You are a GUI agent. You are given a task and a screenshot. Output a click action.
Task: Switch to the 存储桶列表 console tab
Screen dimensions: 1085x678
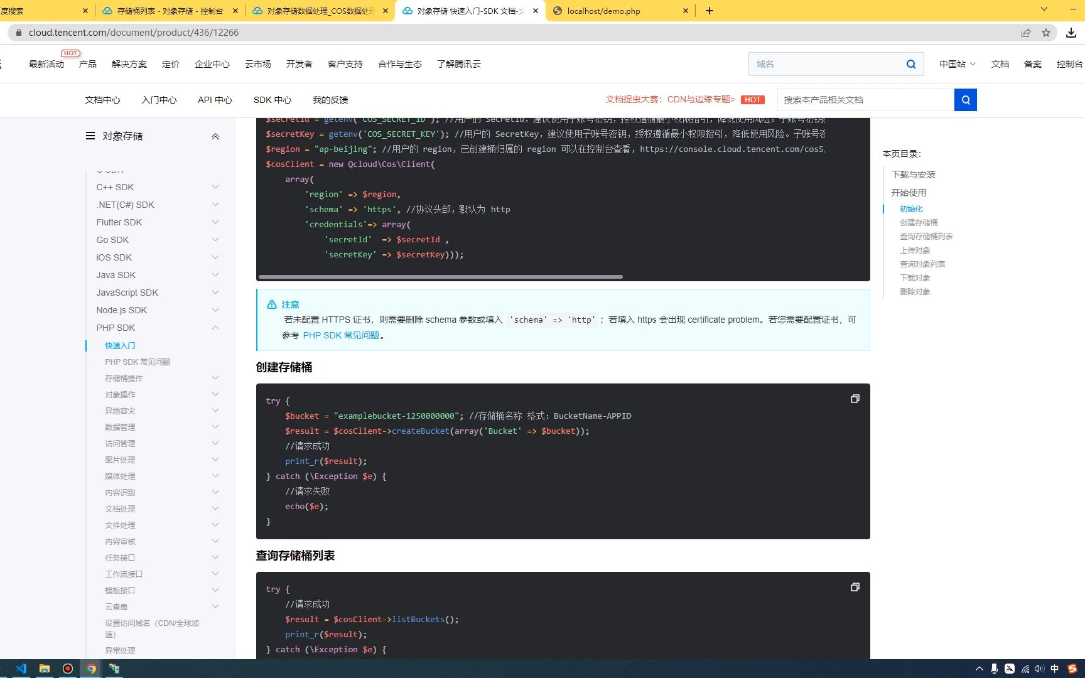tap(170, 11)
